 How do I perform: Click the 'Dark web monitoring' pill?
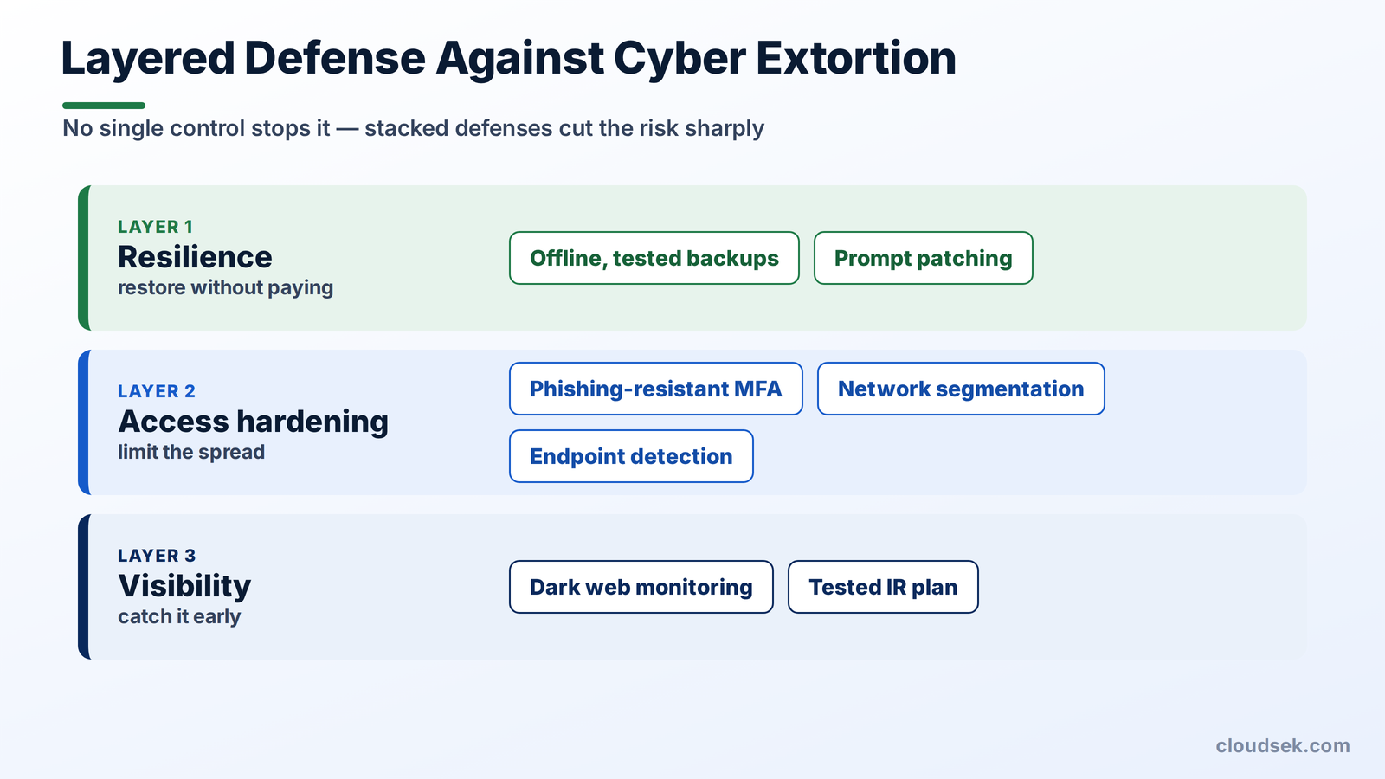pos(641,587)
